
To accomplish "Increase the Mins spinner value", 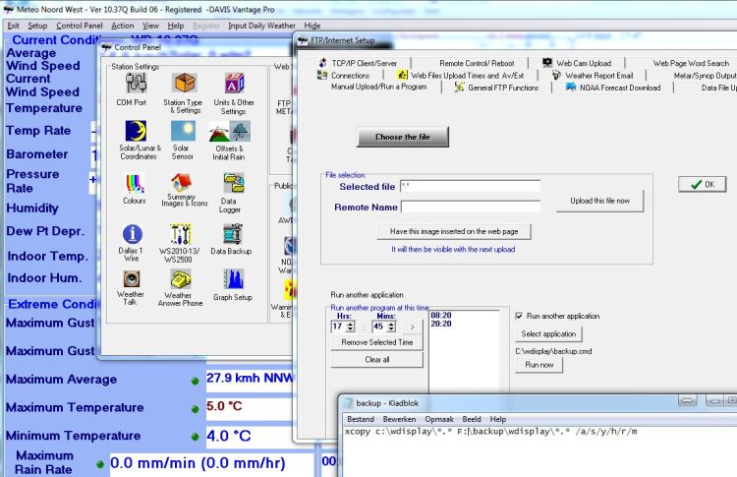I will tap(391, 324).
